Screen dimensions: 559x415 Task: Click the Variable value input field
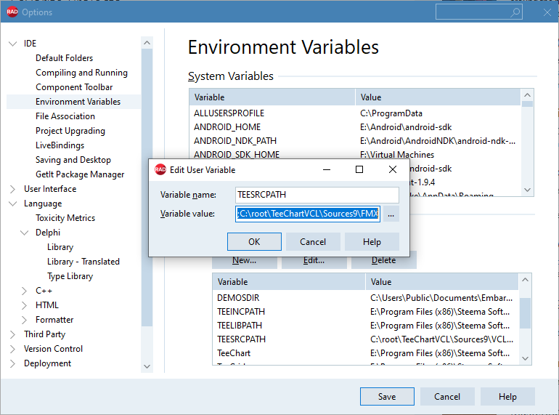308,214
